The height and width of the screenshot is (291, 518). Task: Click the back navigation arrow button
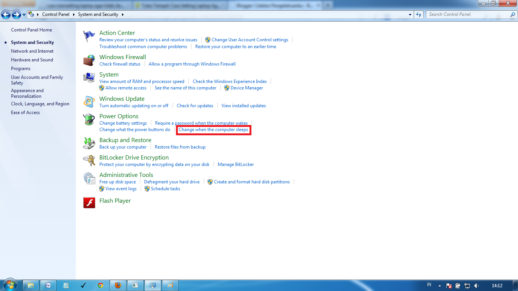(x=6, y=14)
